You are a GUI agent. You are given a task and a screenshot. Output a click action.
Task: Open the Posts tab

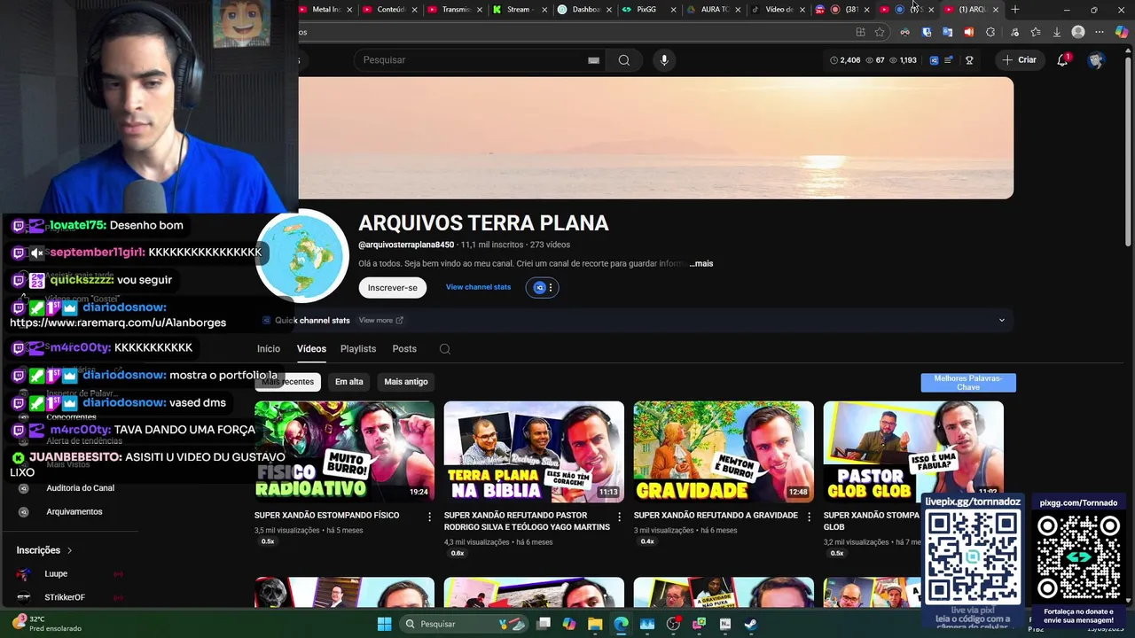pyautogui.click(x=404, y=349)
